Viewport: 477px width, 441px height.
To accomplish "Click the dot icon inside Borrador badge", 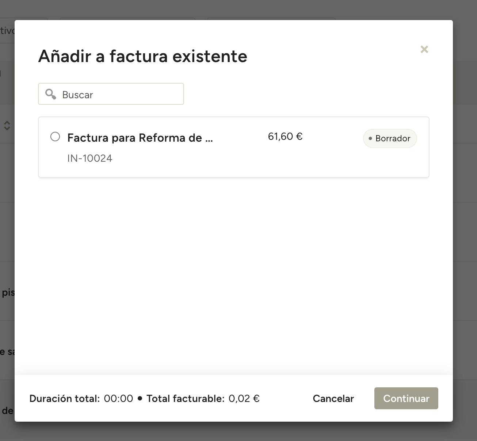I will [x=370, y=138].
